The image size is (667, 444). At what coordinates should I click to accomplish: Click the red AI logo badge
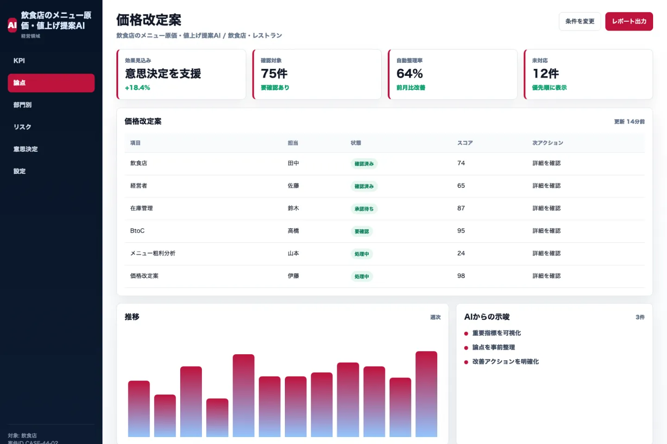tap(13, 25)
